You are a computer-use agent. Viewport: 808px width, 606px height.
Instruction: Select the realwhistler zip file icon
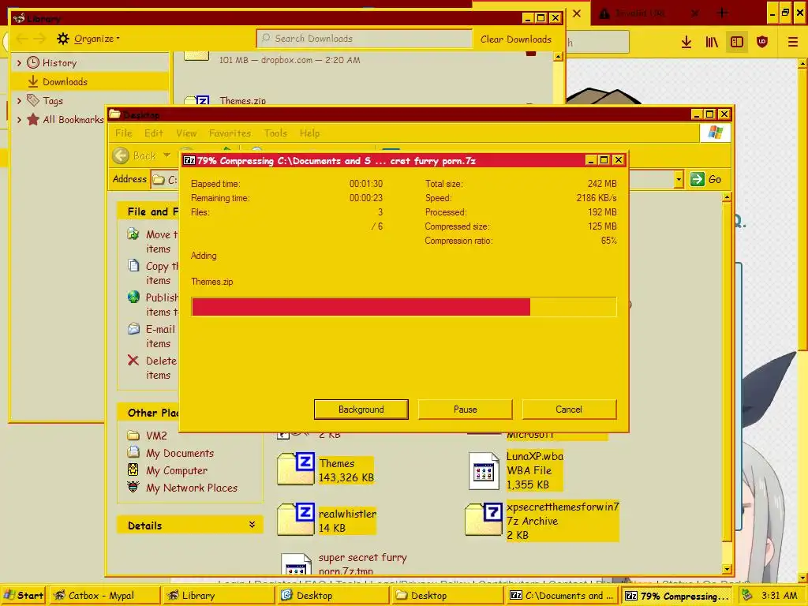point(296,519)
